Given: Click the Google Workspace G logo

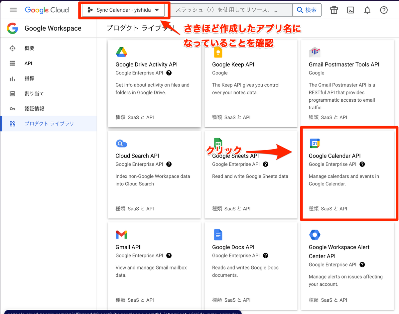Looking at the screenshot, I should click(13, 28).
